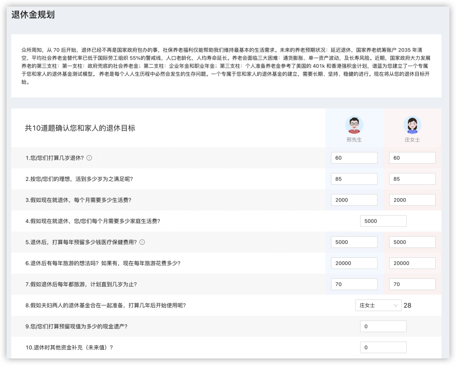Image resolution: width=456 pixels, height=365 pixels.
Task: Click 邢先生 medical care budget field 5000
Action: (354, 242)
